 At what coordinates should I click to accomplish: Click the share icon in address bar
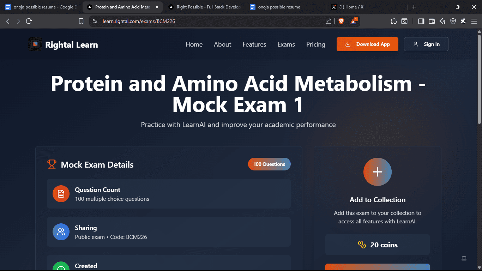click(x=329, y=21)
